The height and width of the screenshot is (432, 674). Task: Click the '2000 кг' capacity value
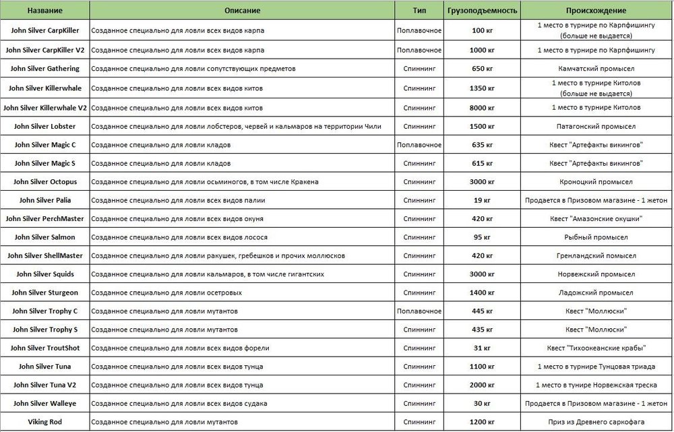[482, 385]
